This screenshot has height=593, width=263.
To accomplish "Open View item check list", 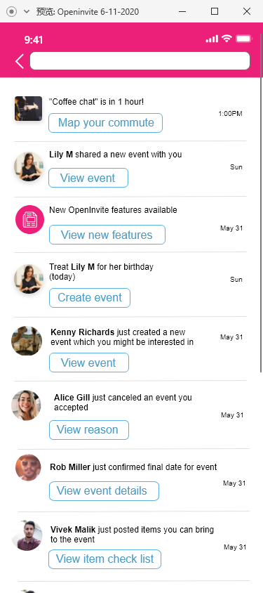I will pos(105,559).
